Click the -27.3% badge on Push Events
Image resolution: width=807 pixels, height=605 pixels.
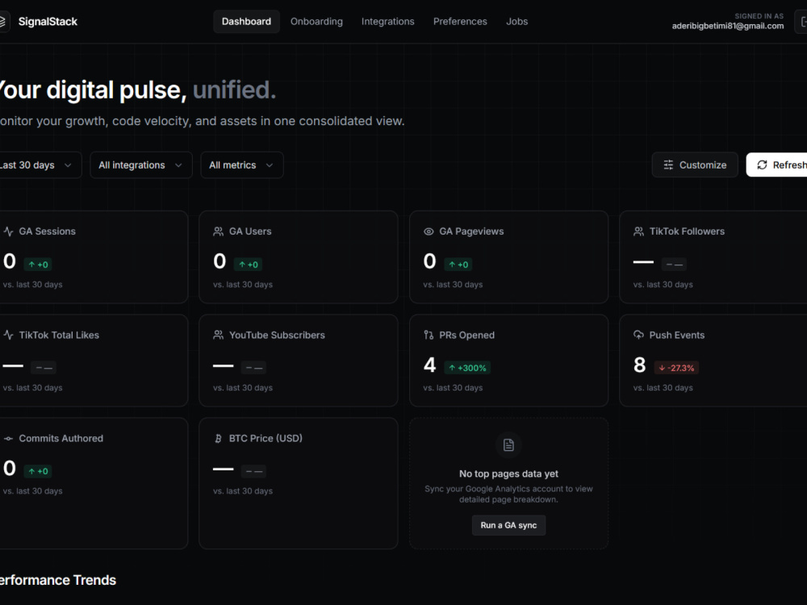(676, 368)
